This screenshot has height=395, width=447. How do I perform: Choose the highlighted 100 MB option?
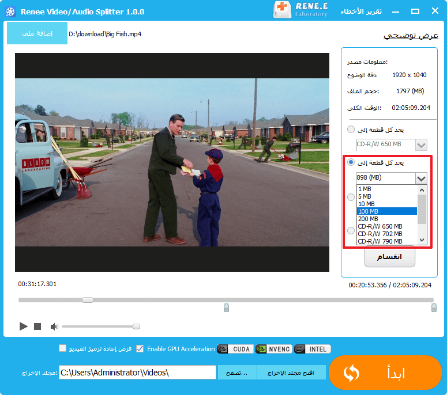point(386,211)
